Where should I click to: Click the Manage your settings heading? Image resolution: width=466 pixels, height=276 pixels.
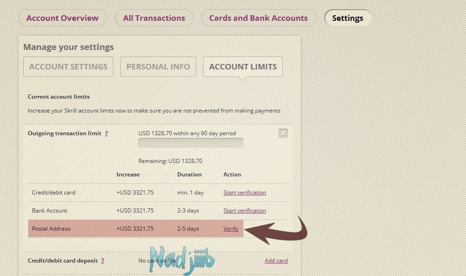[68, 47]
